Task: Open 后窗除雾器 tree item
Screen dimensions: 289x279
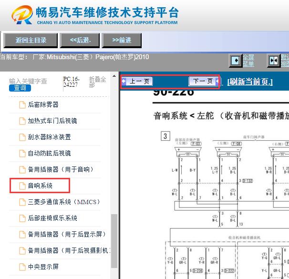Action: coord(43,104)
